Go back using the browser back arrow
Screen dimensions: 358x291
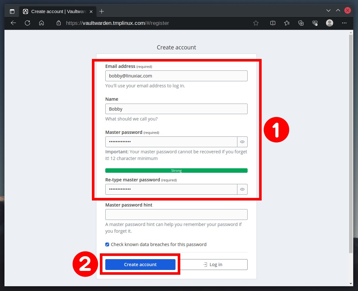pyautogui.click(x=13, y=23)
